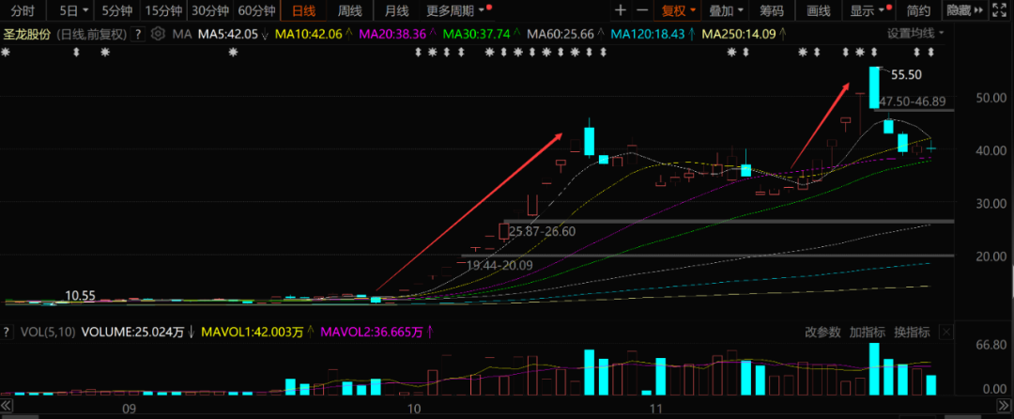Open the 5日 dropdown
The height and width of the screenshot is (419, 1014).
click(x=73, y=10)
